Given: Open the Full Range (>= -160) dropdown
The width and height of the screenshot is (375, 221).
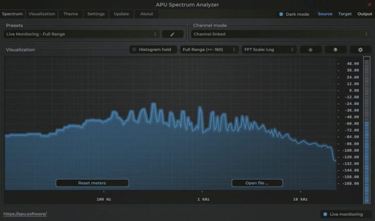Looking at the screenshot, I should 209,49.
